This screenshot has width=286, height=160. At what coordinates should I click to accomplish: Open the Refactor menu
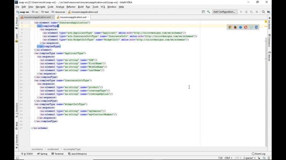click(71, 7)
